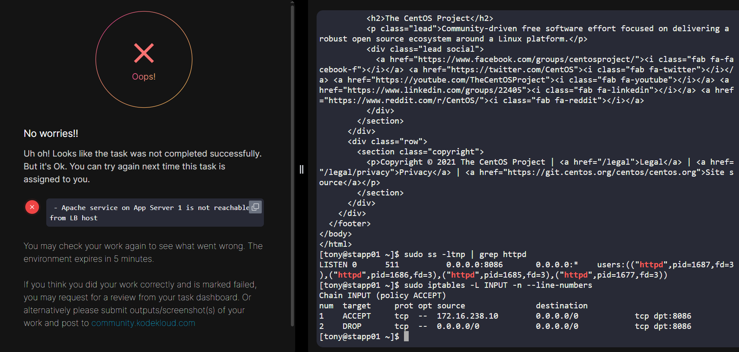The image size is (739, 352).
Task: Copy the Apache error message text
Action: pyautogui.click(x=255, y=207)
